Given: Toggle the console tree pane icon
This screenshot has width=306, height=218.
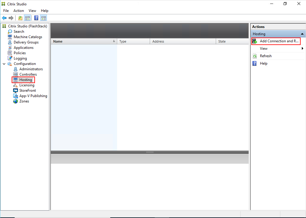Looking at the screenshot, I should [27, 18].
